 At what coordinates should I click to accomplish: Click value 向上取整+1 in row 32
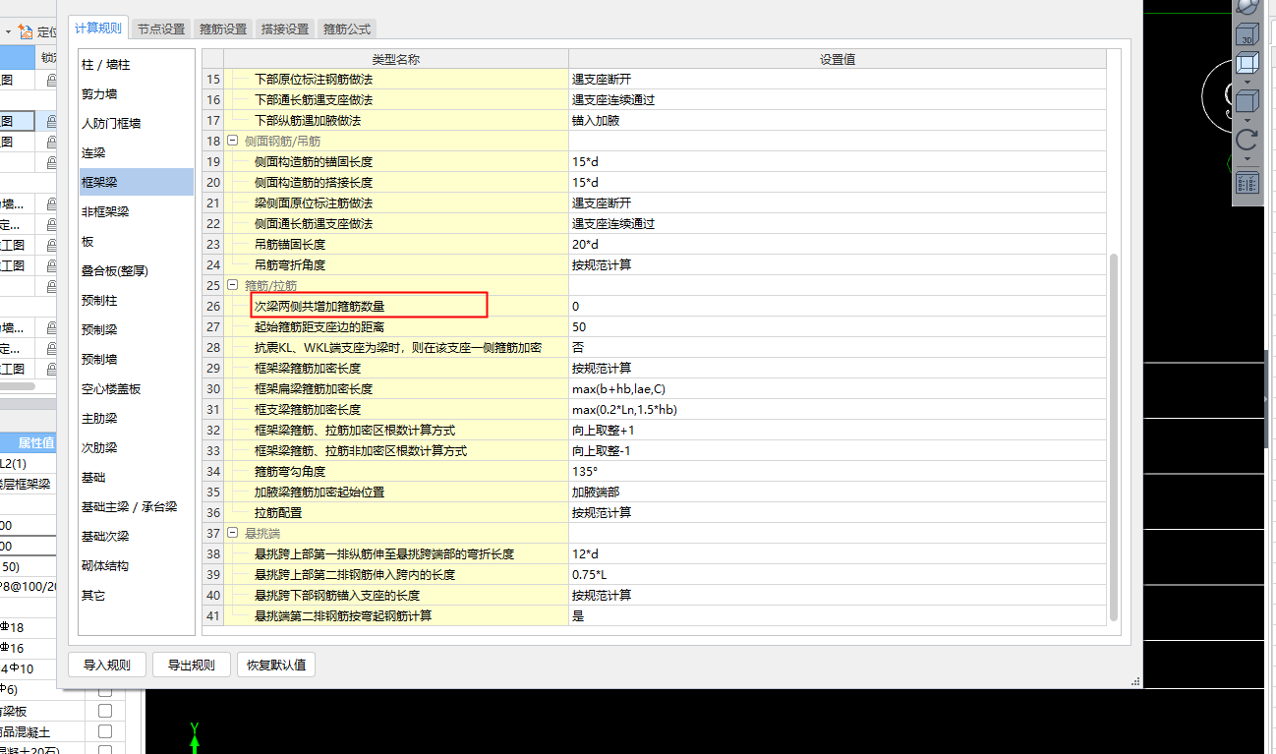[838, 431]
